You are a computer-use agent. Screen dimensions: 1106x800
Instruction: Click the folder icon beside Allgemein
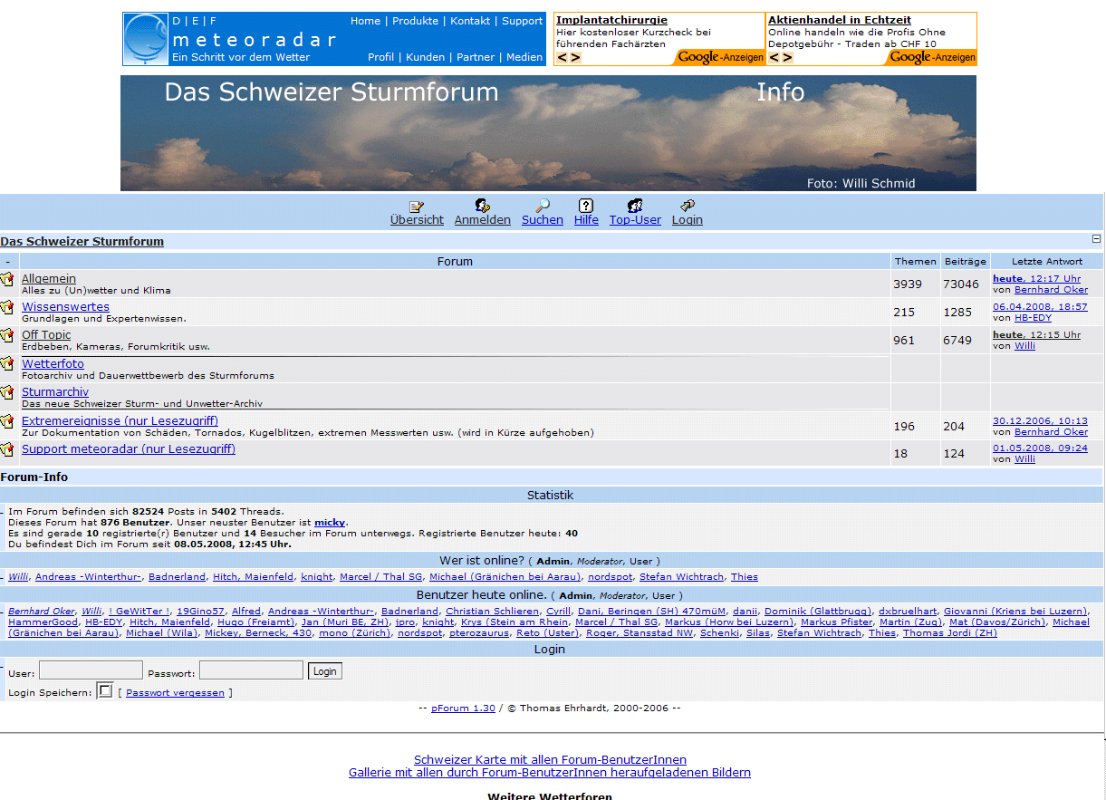[7, 279]
